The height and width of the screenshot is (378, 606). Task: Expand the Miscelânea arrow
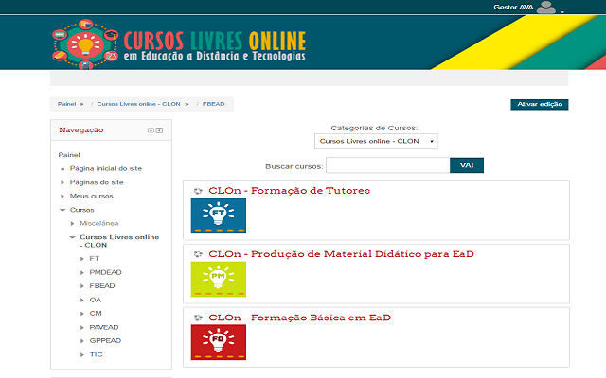click(x=73, y=223)
